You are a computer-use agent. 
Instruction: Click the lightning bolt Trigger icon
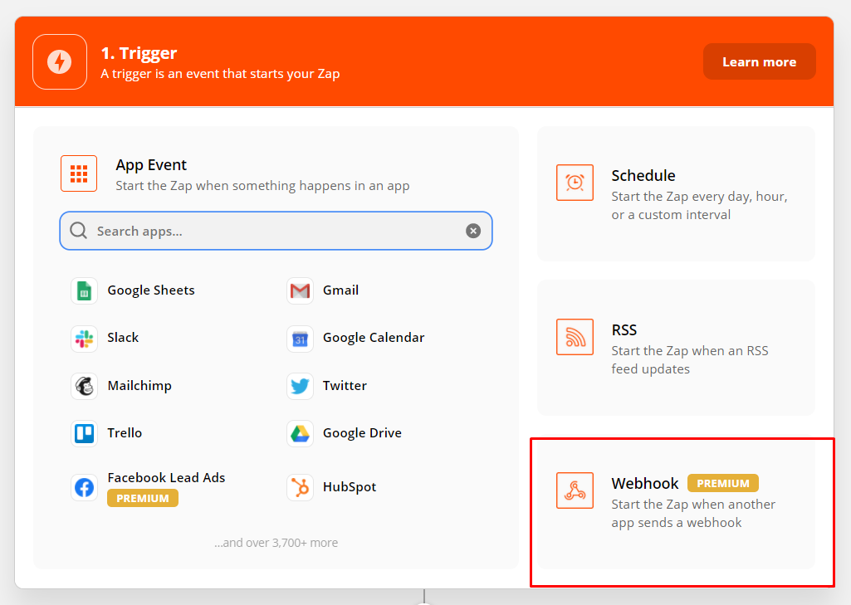coord(60,62)
